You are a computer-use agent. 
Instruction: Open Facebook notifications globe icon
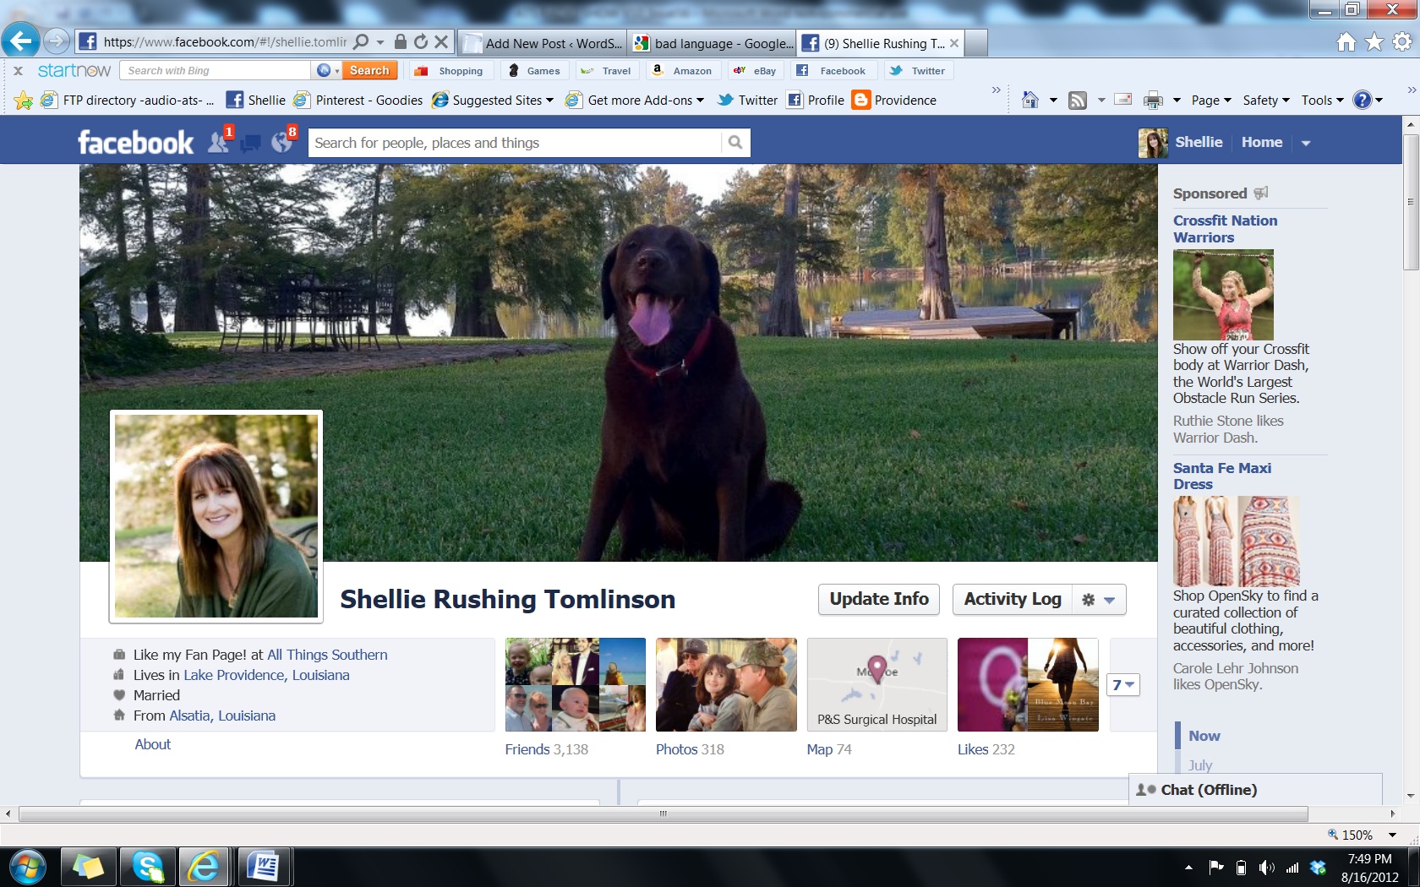click(282, 143)
